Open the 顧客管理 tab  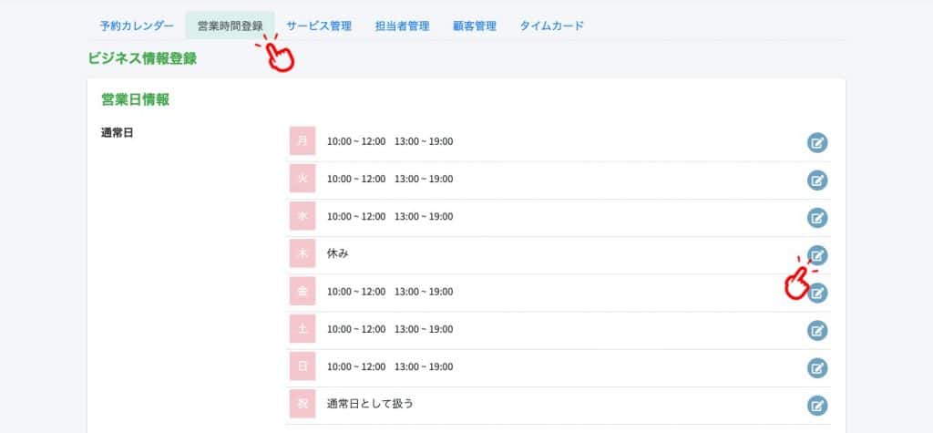coord(474,26)
